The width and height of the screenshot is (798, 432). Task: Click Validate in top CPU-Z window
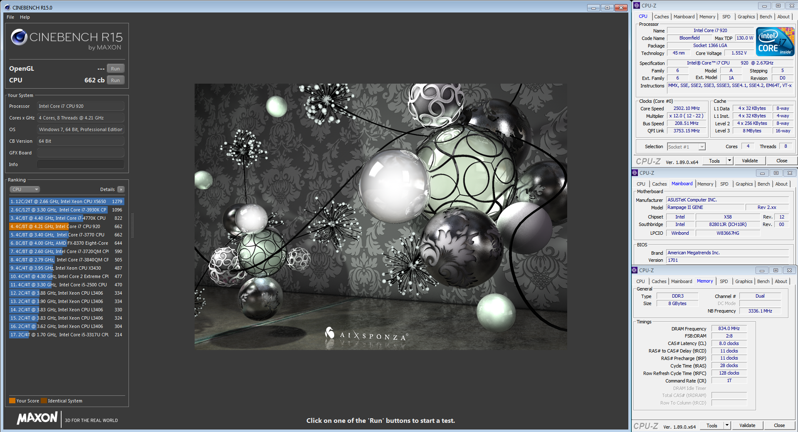click(750, 161)
